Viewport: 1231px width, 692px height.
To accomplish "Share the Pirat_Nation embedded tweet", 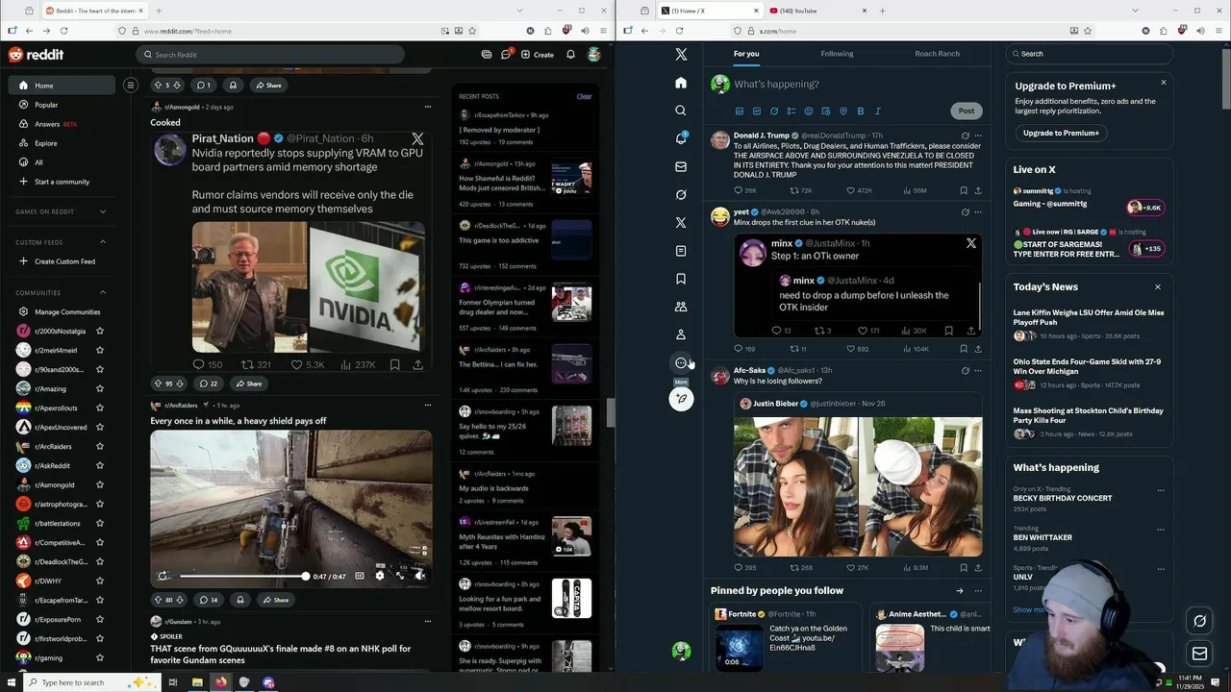I will tap(417, 365).
